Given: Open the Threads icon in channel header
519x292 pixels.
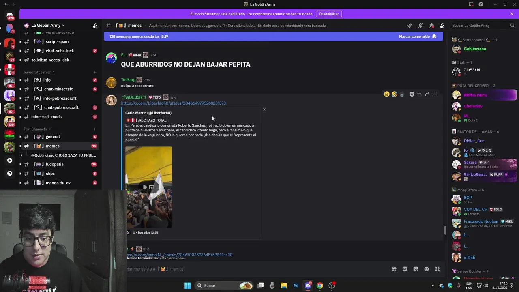Looking at the screenshot, I should point(410,25).
